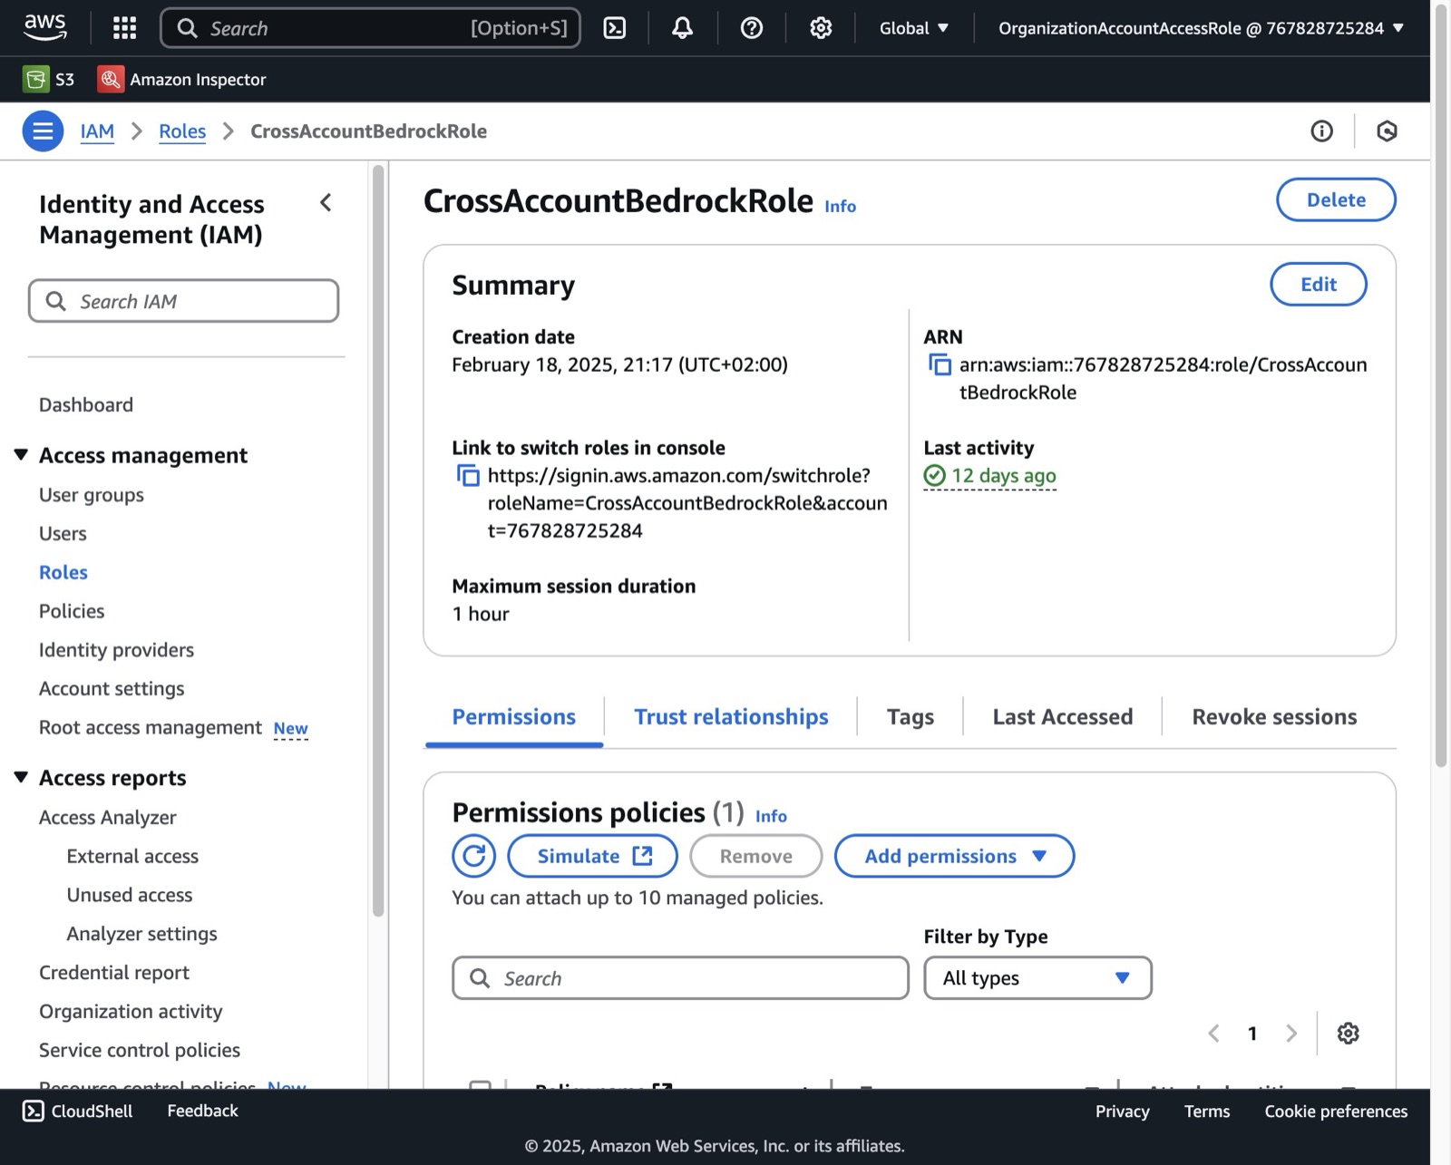The image size is (1451, 1165).
Task: Open Identity providers in the sidebar
Action: pos(116,650)
